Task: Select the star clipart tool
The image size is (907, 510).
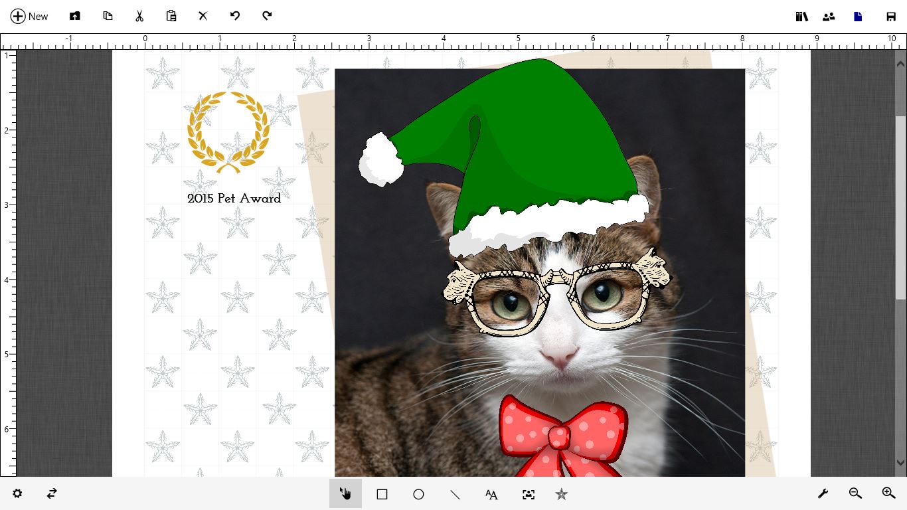Action: click(562, 494)
